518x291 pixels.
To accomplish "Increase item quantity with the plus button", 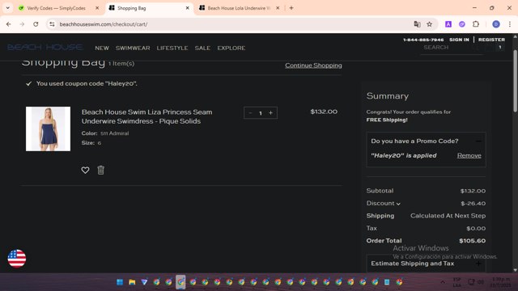I will [x=270, y=113].
